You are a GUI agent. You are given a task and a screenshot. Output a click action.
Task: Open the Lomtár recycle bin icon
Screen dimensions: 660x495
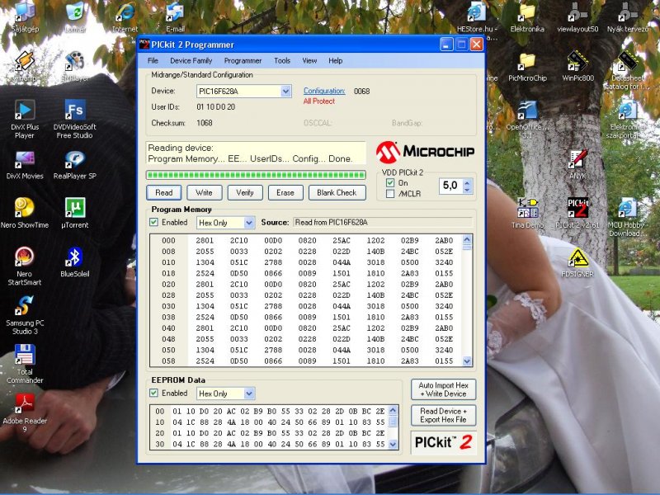(75, 16)
